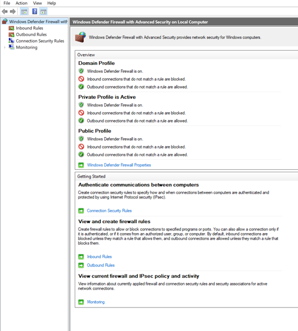Screen dimensions: 298x331
Task: Select Connection Security Rules in the left tree
Action: tap(40, 41)
